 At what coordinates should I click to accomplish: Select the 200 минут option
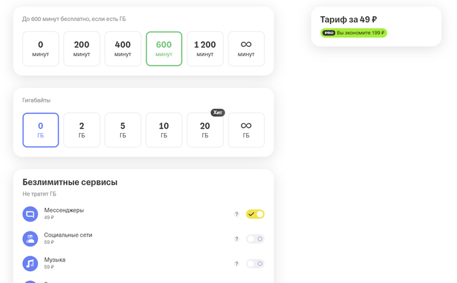[82, 49]
